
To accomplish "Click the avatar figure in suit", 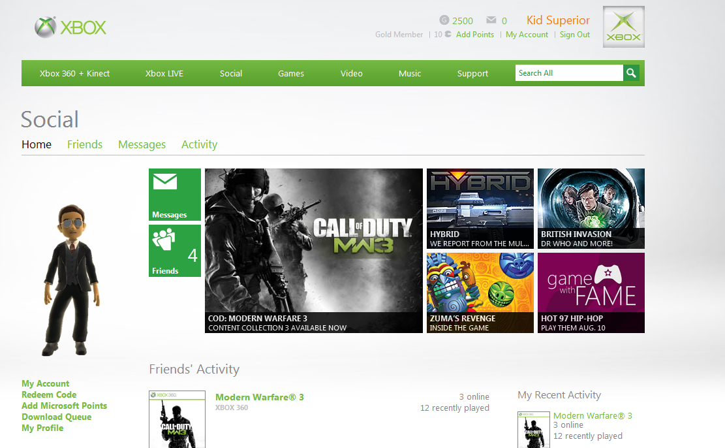I will coord(71,280).
